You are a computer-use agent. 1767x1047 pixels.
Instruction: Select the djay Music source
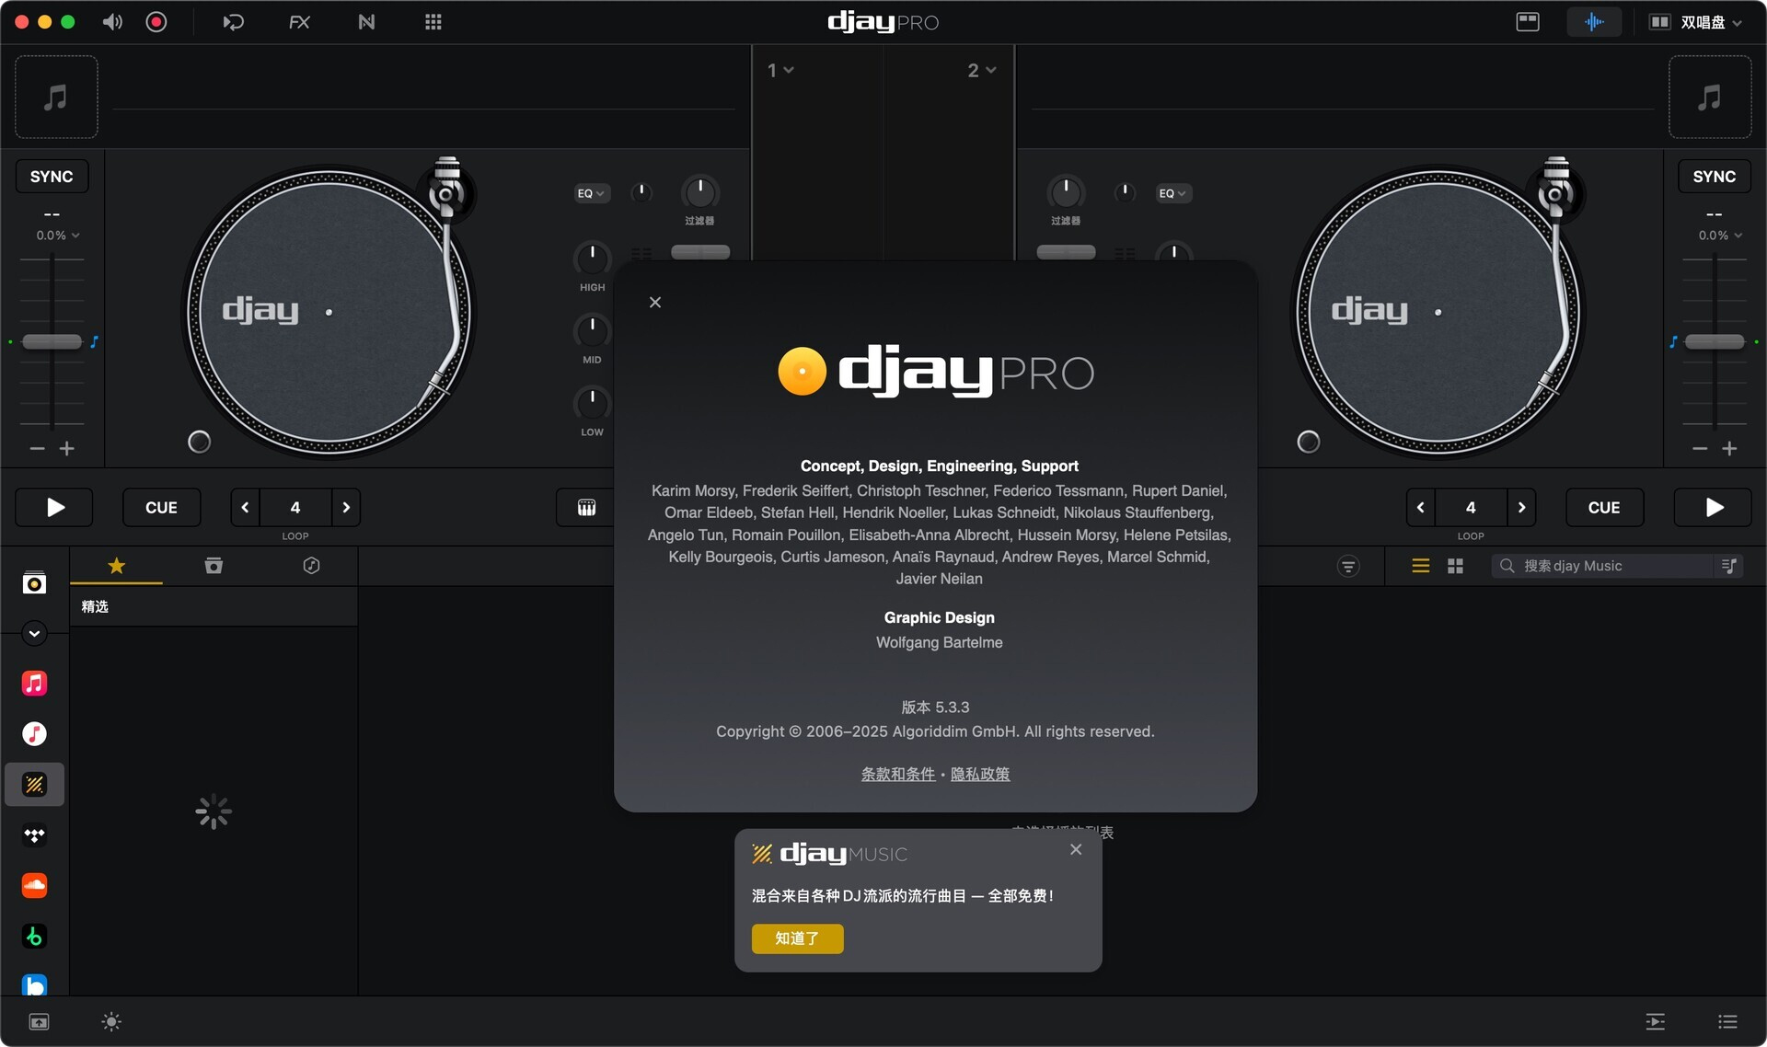[34, 784]
